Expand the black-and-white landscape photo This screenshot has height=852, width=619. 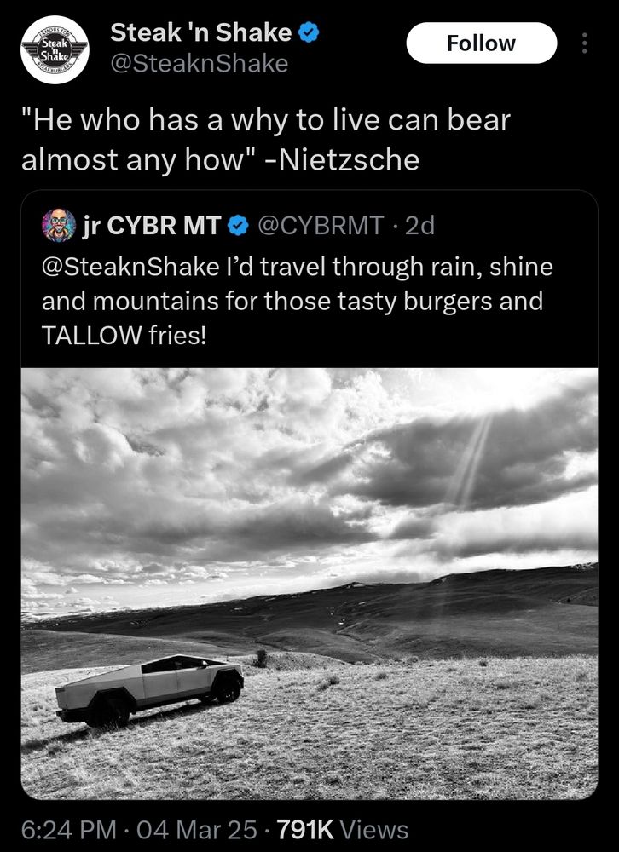[309, 511]
